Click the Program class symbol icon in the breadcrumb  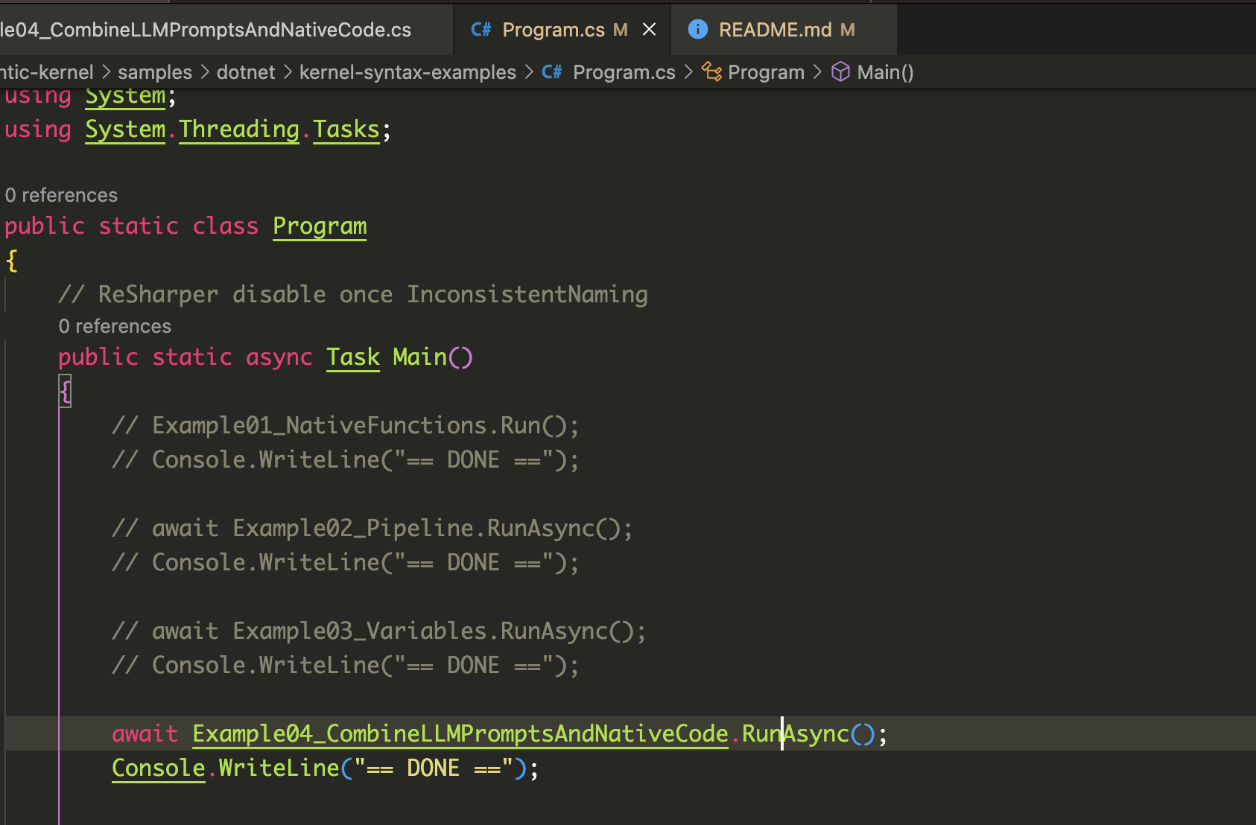point(711,71)
